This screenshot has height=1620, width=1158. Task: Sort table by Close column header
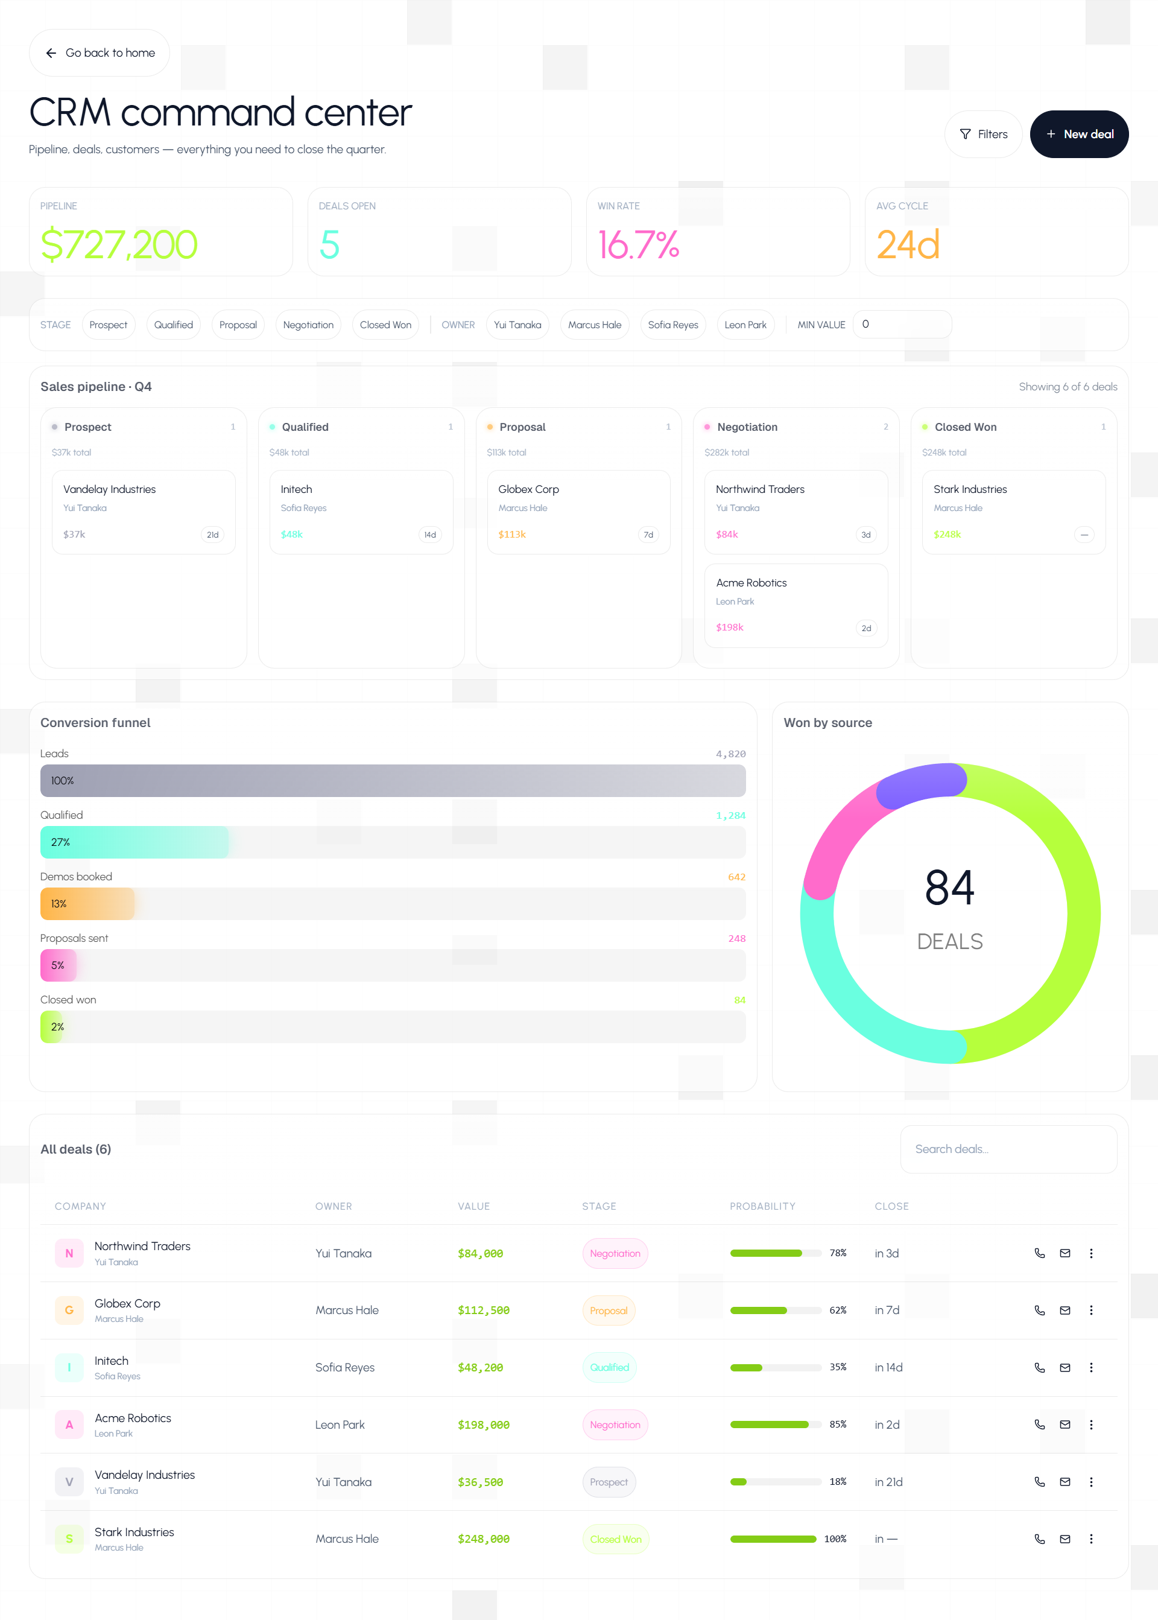coord(891,1206)
